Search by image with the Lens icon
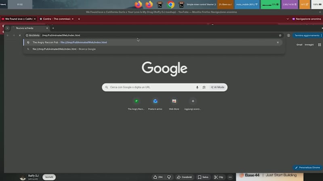The image size is (323, 181). [204, 87]
